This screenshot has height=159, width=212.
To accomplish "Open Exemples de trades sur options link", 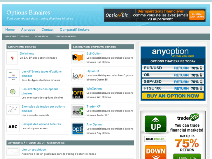I will click(43, 109).
